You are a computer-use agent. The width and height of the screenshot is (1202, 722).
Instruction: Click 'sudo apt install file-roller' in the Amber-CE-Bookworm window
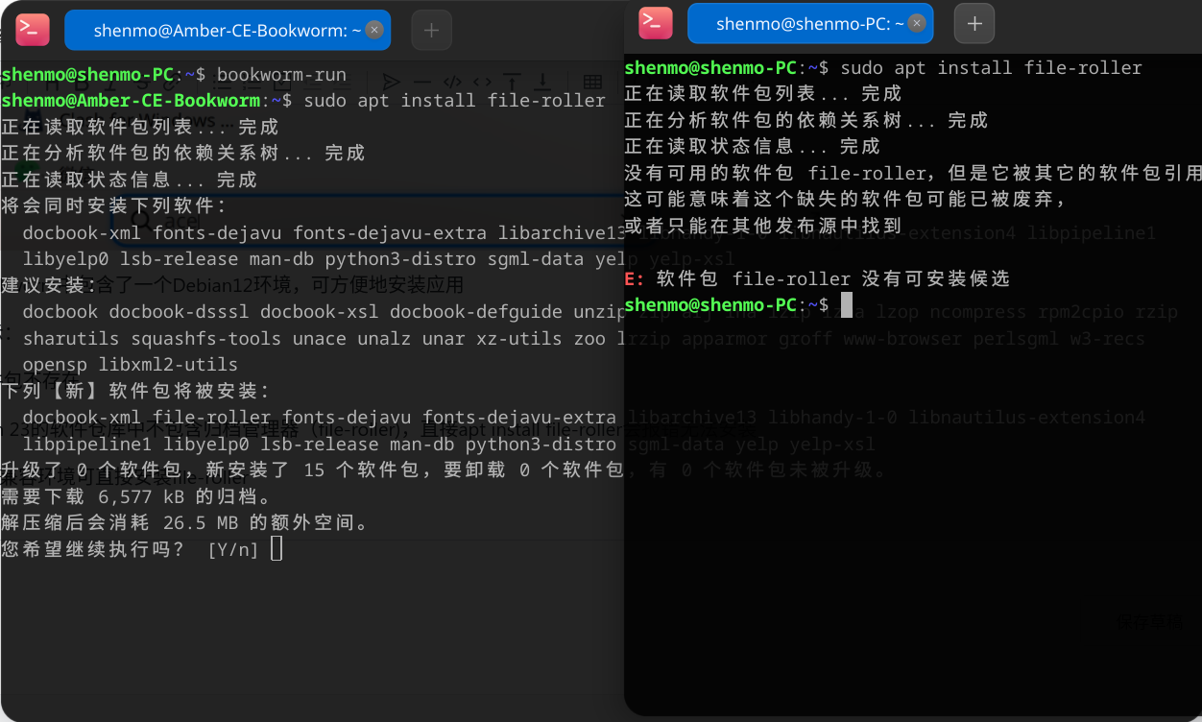coord(455,101)
